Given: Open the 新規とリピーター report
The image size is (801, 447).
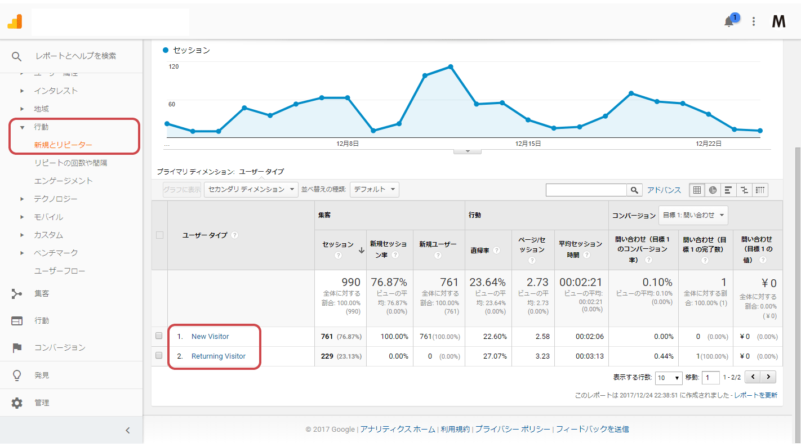Looking at the screenshot, I should pyautogui.click(x=63, y=145).
